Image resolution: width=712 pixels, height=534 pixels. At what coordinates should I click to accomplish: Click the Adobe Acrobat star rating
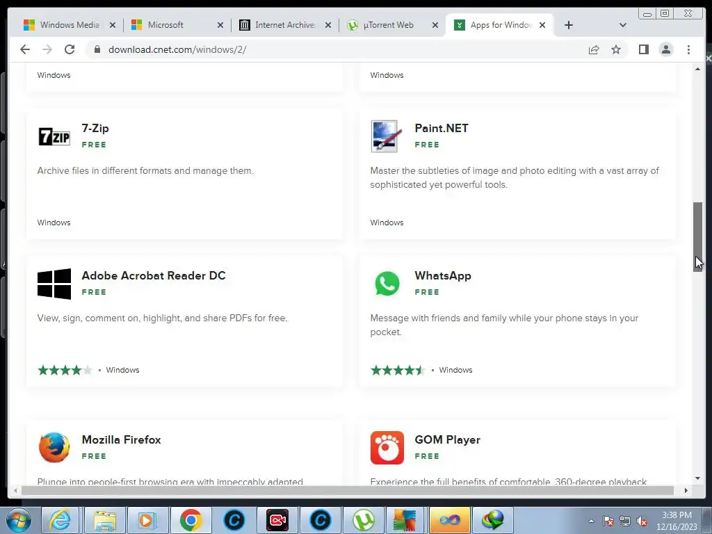[65, 370]
